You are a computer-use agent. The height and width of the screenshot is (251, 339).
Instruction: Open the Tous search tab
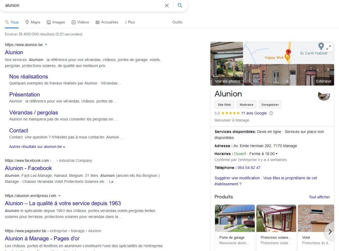(x=12, y=22)
